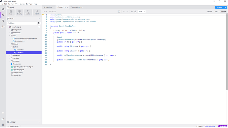Click the plus icon at sidebar bottom
This screenshot has height=128, width=228.
tap(3, 113)
